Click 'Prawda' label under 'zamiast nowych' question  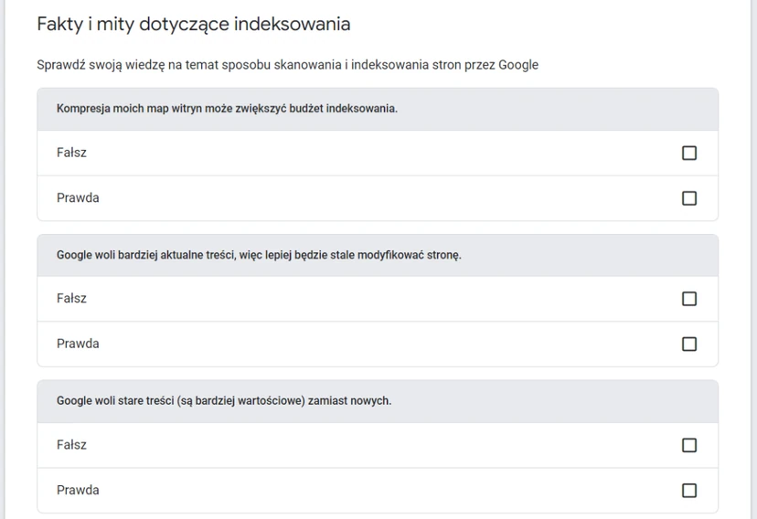[x=78, y=490]
